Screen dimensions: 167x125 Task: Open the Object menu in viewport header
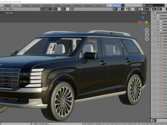[11, 9]
